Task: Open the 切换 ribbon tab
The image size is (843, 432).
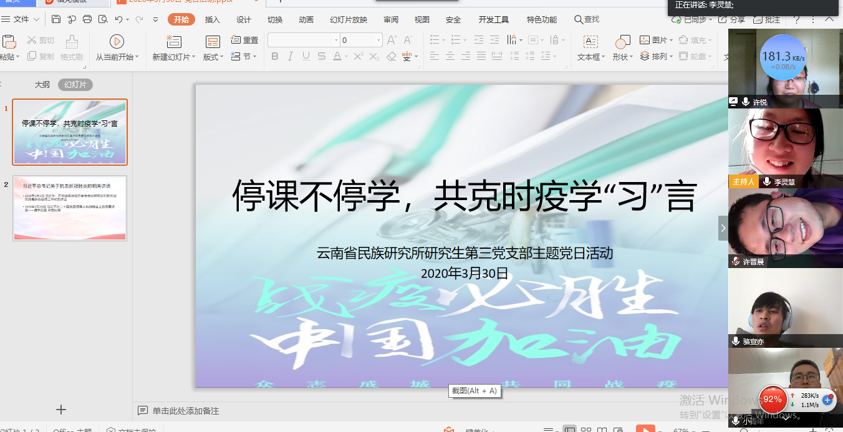Action: click(x=275, y=19)
